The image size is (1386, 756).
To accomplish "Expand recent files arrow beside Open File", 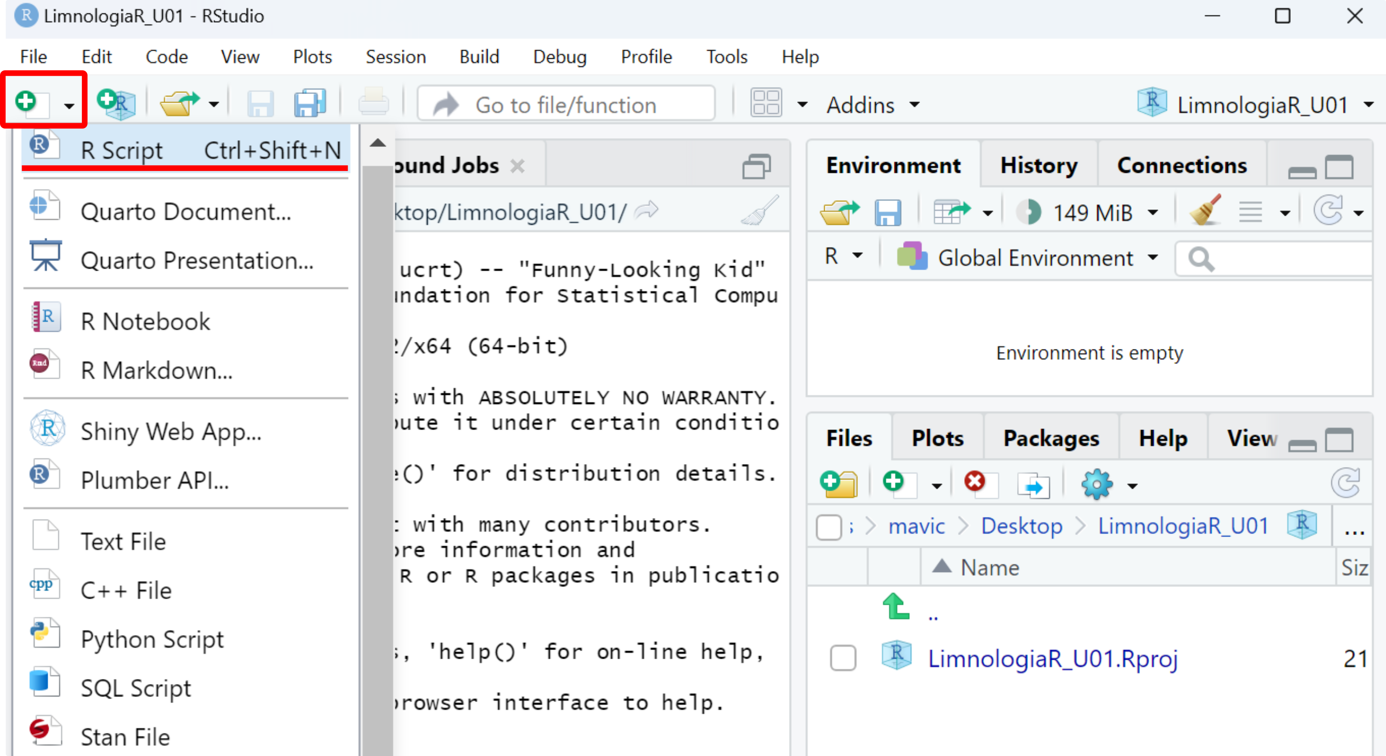I will (214, 104).
